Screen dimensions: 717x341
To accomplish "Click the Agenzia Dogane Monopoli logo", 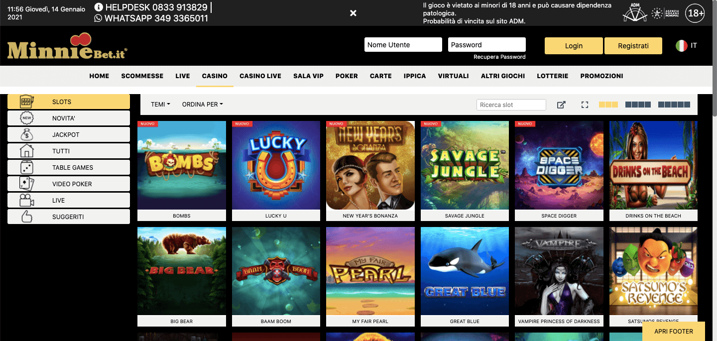I will click(x=666, y=13).
